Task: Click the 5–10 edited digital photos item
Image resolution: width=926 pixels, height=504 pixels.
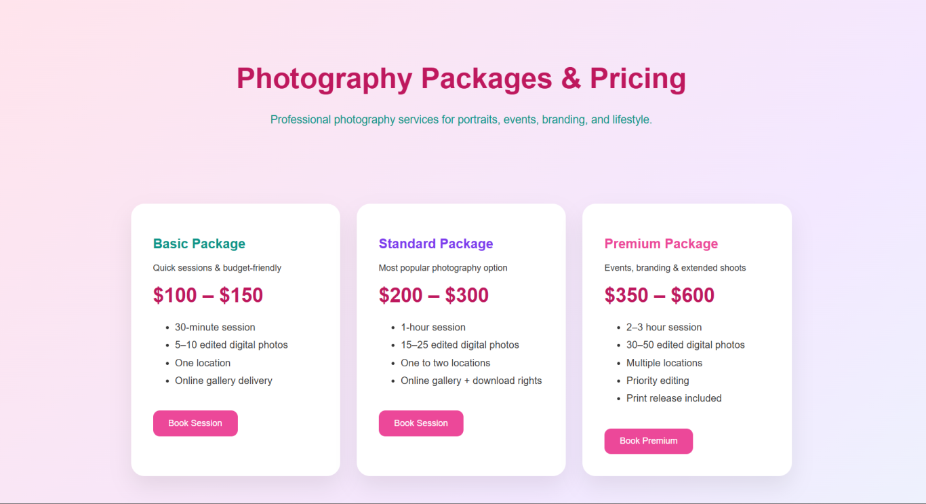Action: [x=231, y=345]
